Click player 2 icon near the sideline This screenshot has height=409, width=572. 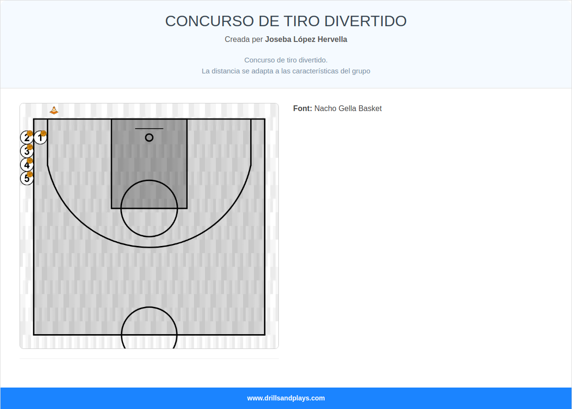(27, 138)
